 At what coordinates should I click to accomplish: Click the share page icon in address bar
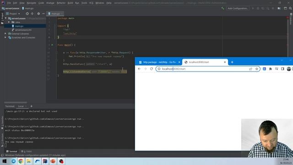coord(250,69)
